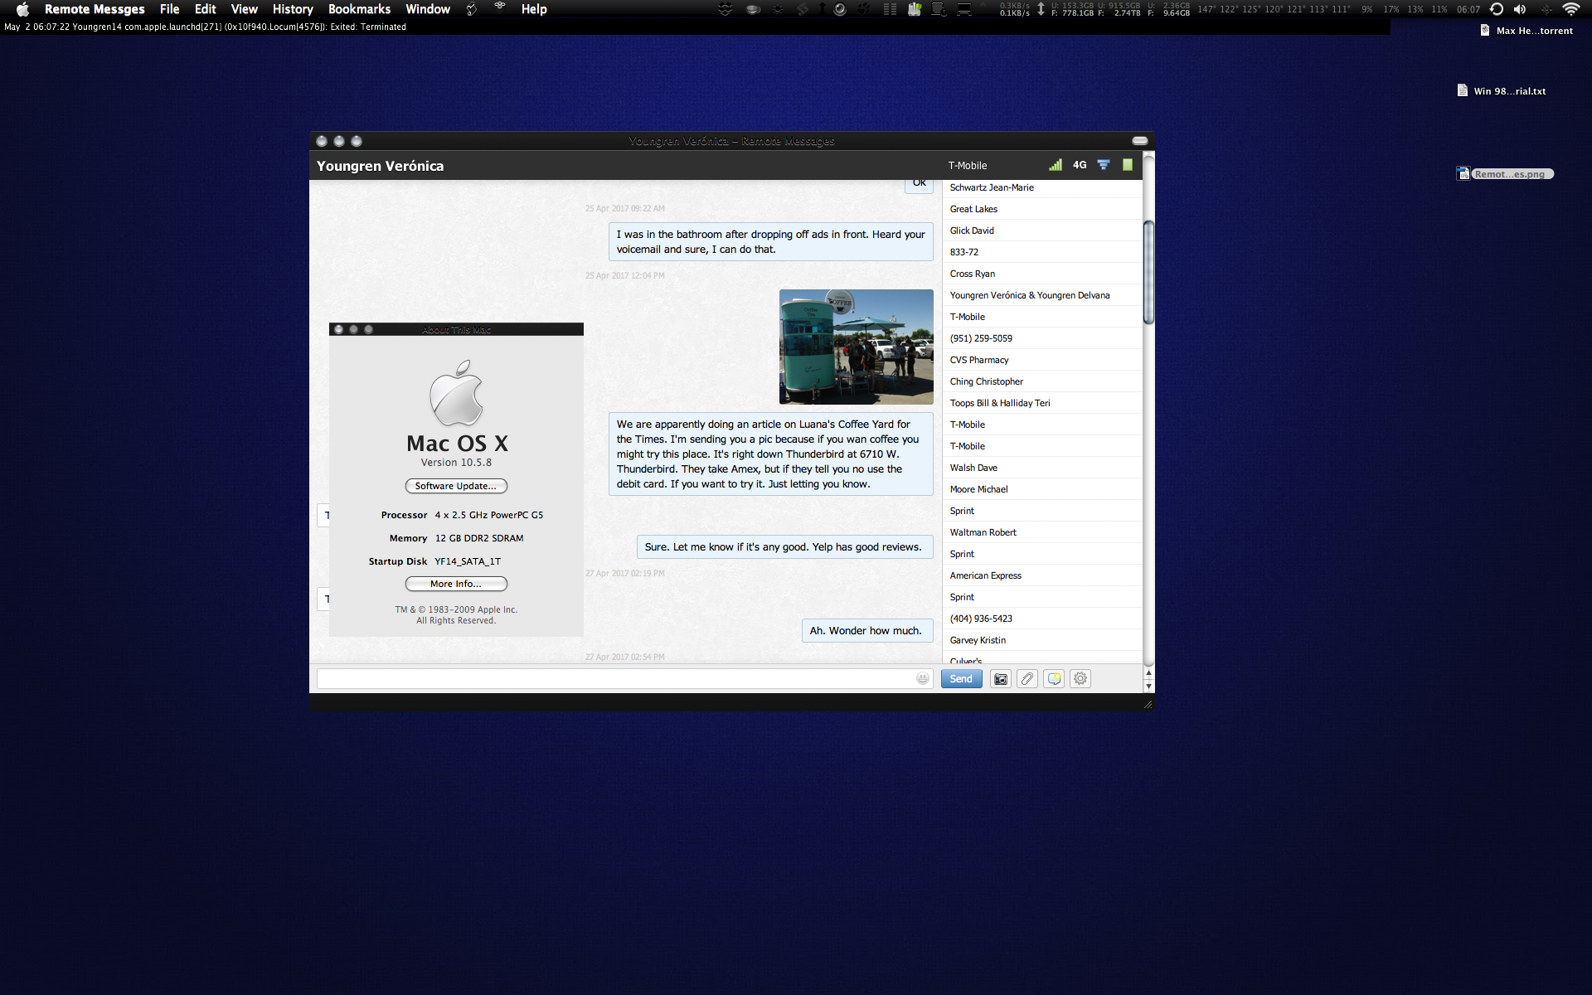Select the Great Lakes conversation

pyautogui.click(x=1042, y=209)
